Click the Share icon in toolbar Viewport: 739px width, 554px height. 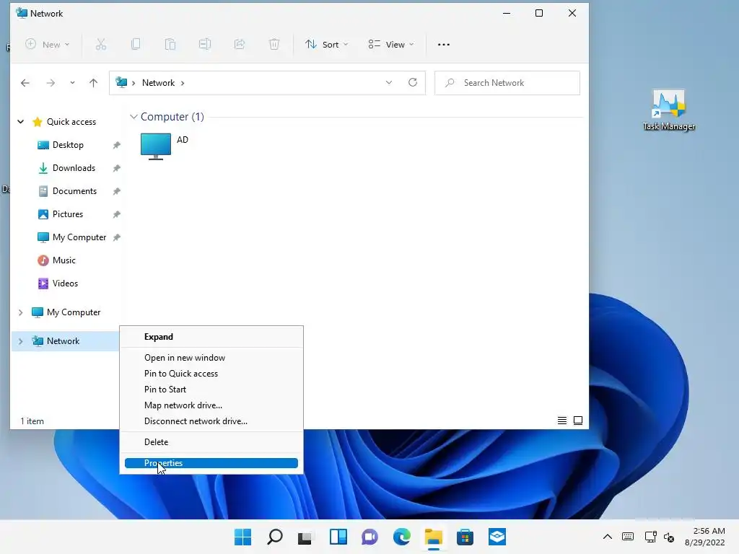tap(240, 44)
